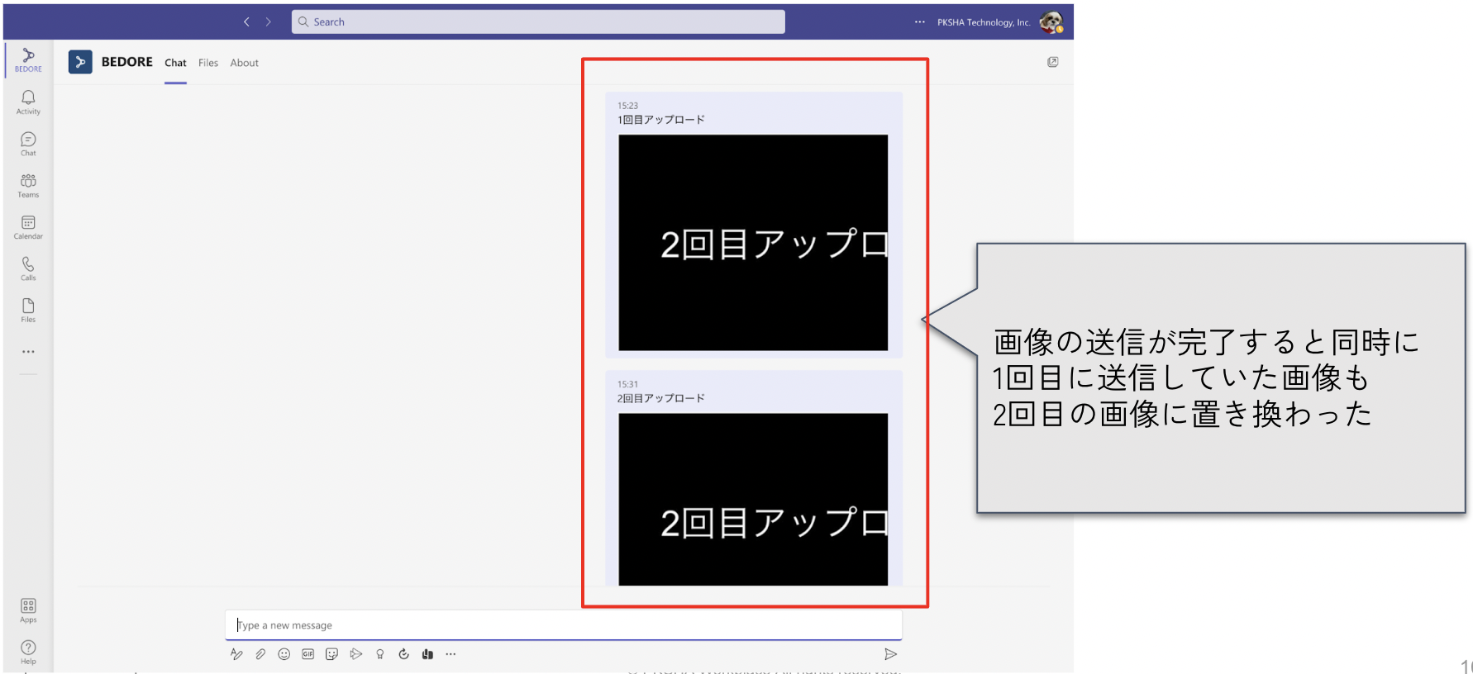Click the BEDORE app logo in header
The width and height of the screenshot is (1473, 674).
tap(80, 62)
